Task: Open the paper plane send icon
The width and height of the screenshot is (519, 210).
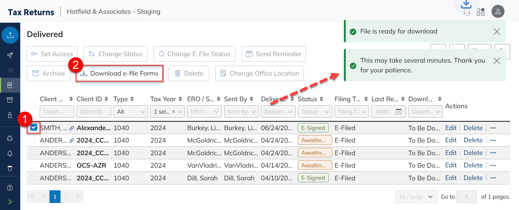Action: click(10, 55)
